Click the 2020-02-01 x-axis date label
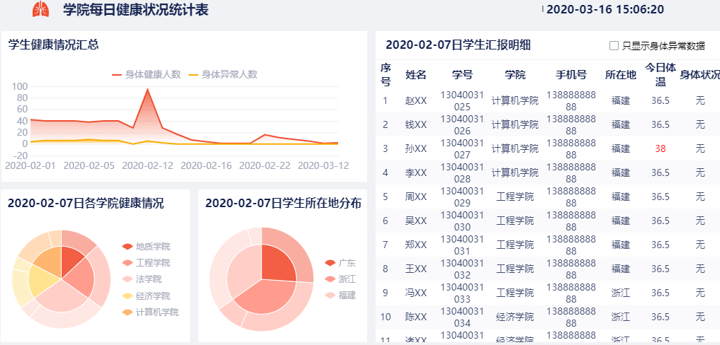The width and height of the screenshot is (720, 345). click(30, 165)
